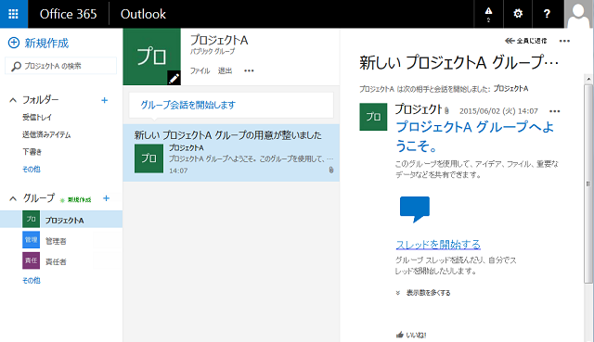The height and width of the screenshot is (342, 594).
Task: Open the Office 365 app launcher grid
Action: [13, 14]
